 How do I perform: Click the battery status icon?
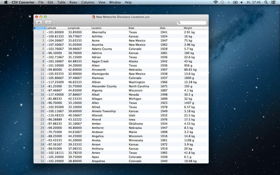point(236,2)
